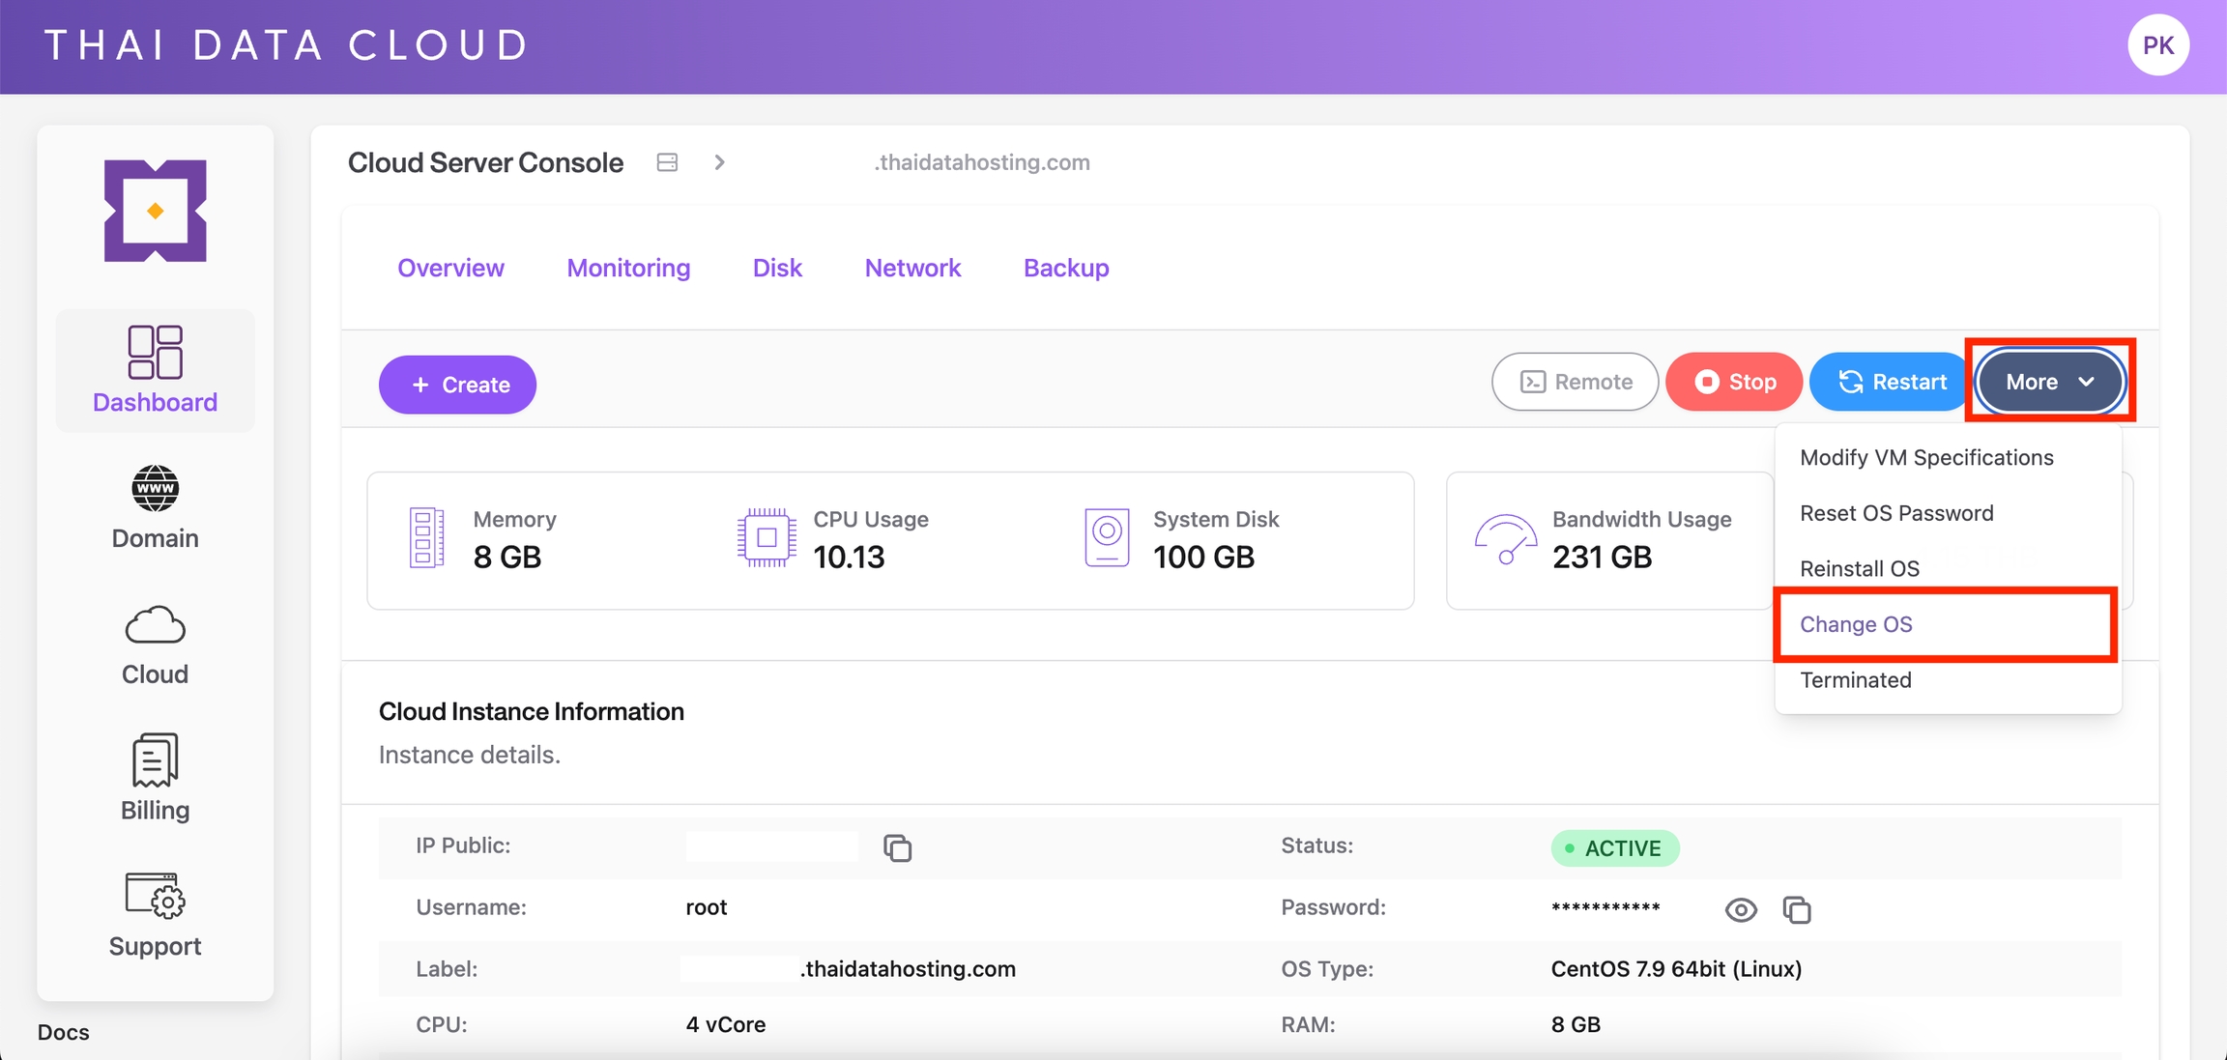Click the purple Create button
The height and width of the screenshot is (1060, 2227).
pyautogui.click(x=457, y=385)
